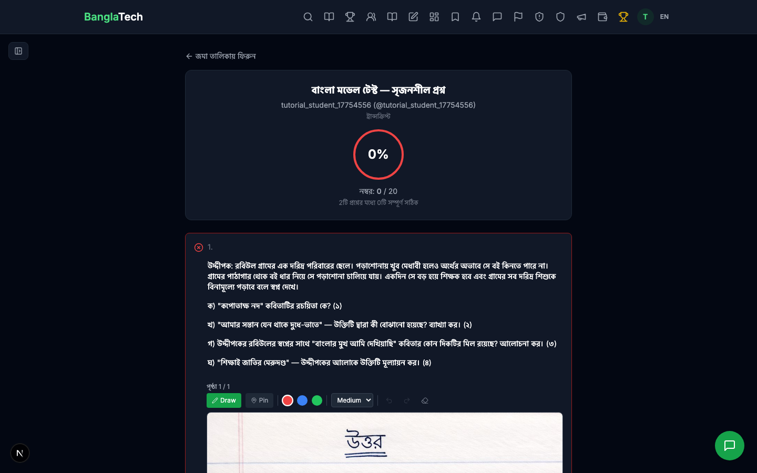Select the green pen color
The width and height of the screenshot is (757, 473).
317,400
